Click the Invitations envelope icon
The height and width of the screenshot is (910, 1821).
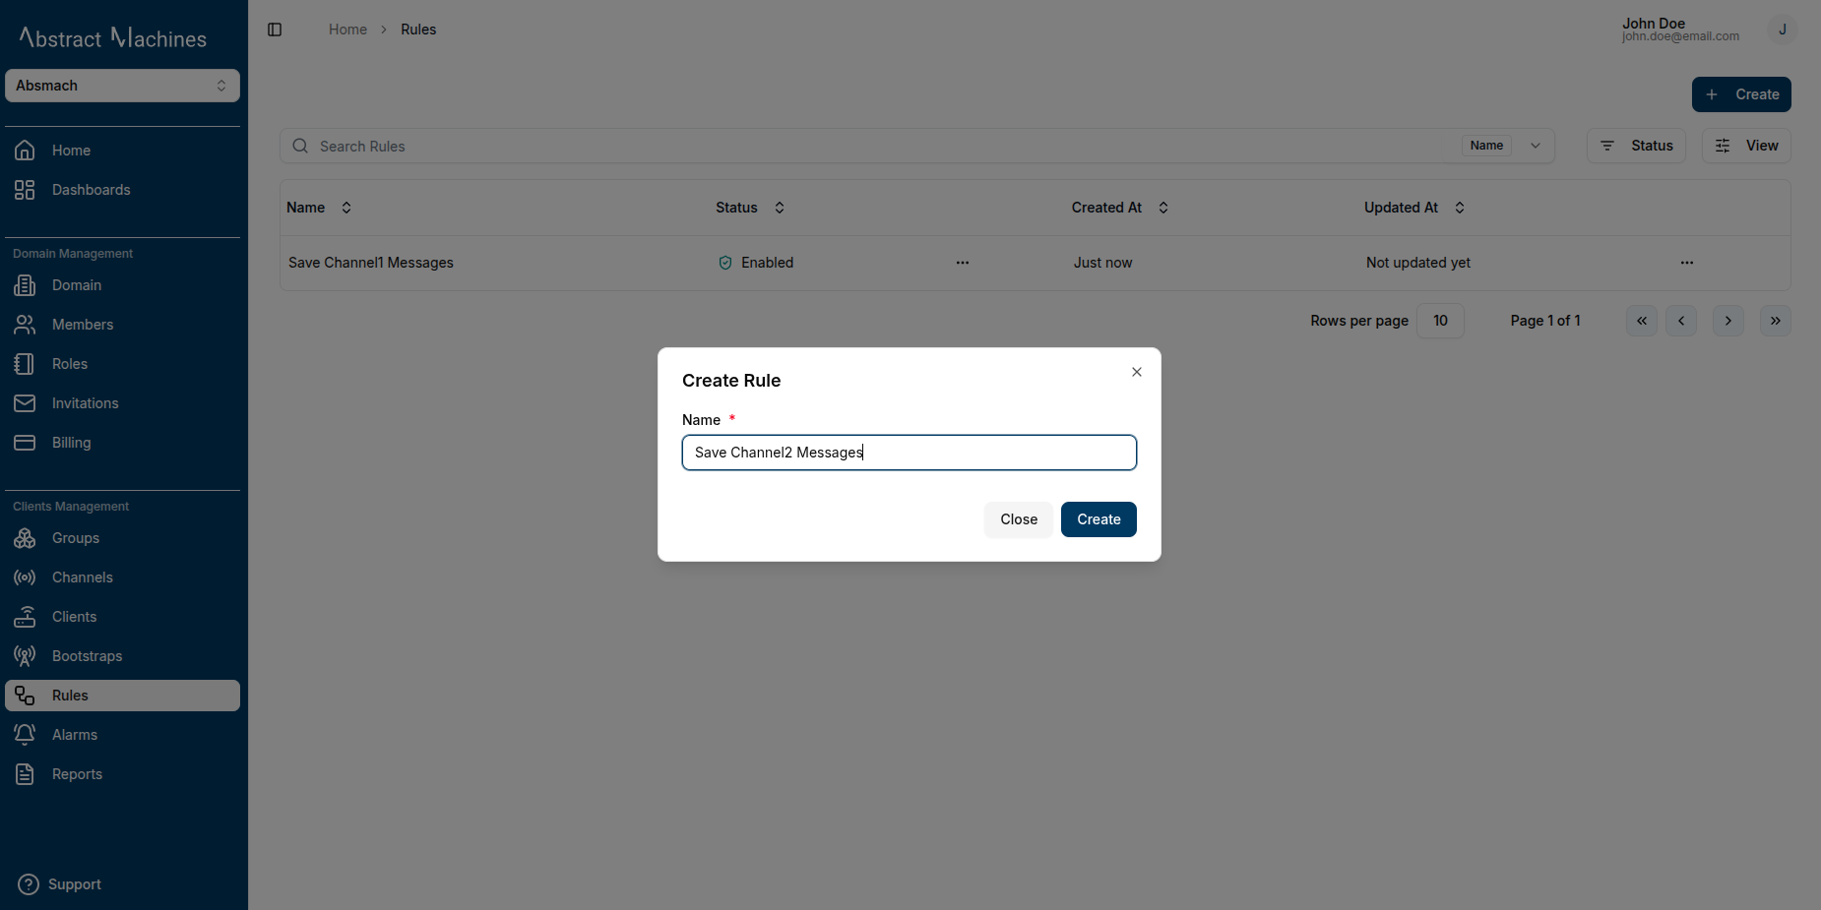(x=25, y=403)
